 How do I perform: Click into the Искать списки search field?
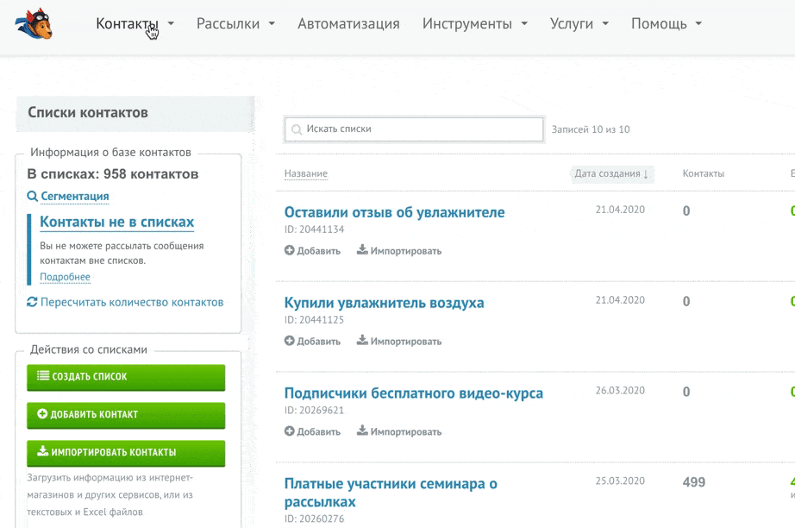click(x=414, y=129)
